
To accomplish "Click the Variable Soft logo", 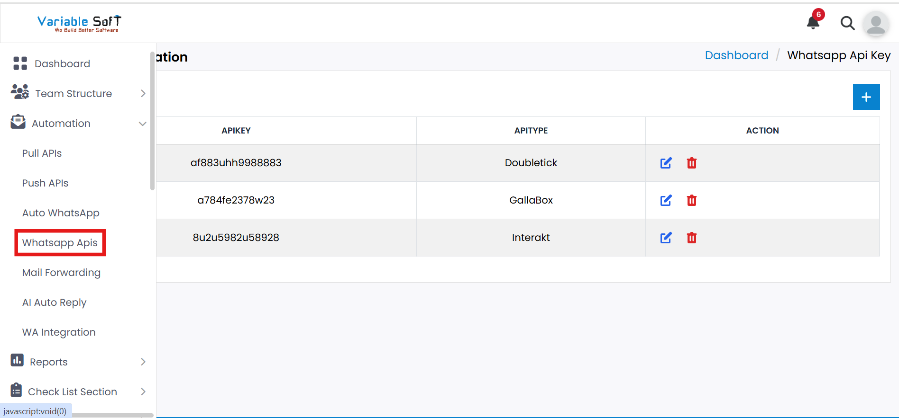I will [x=79, y=23].
